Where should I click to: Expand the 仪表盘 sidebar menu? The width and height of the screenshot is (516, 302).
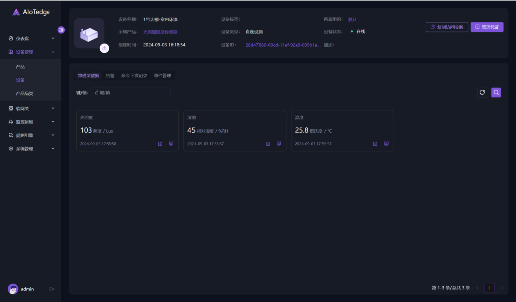pos(31,38)
